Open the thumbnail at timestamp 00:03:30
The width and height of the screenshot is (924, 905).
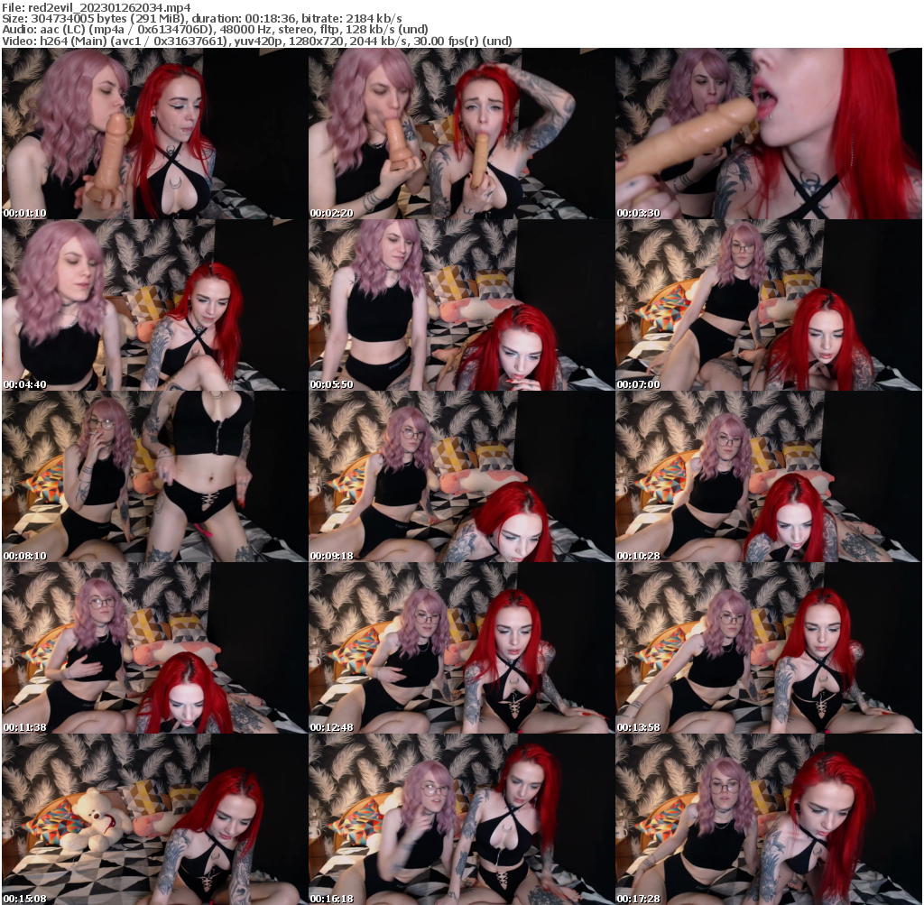pos(769,132)
